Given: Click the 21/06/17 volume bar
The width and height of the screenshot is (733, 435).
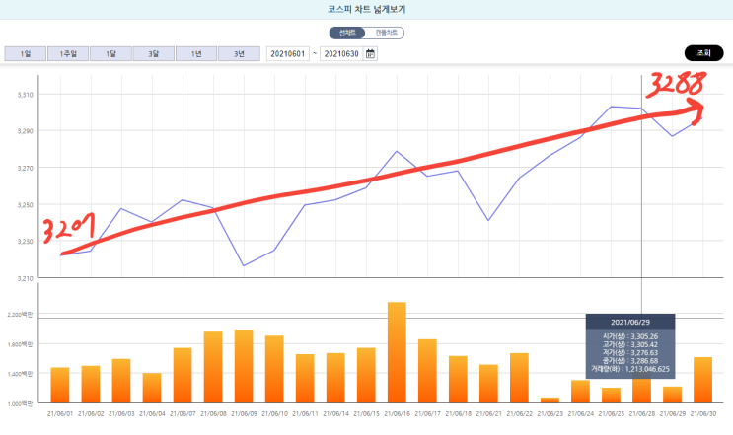Looking at the screenshot, I should click(427, 371).
